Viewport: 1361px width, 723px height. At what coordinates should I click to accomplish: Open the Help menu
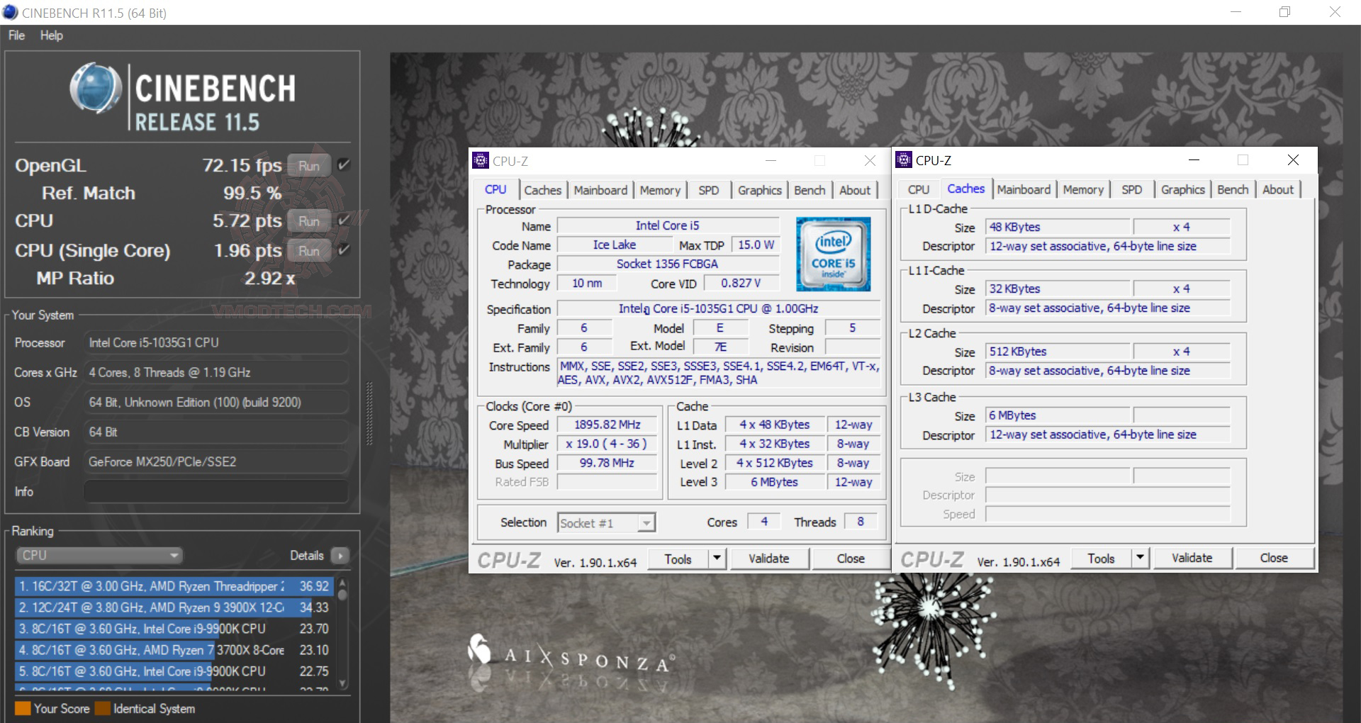pos(51,35)
